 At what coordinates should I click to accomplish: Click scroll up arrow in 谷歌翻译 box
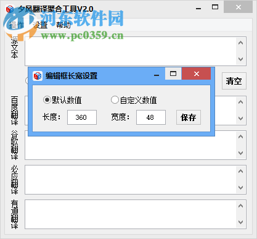point(240,136)
